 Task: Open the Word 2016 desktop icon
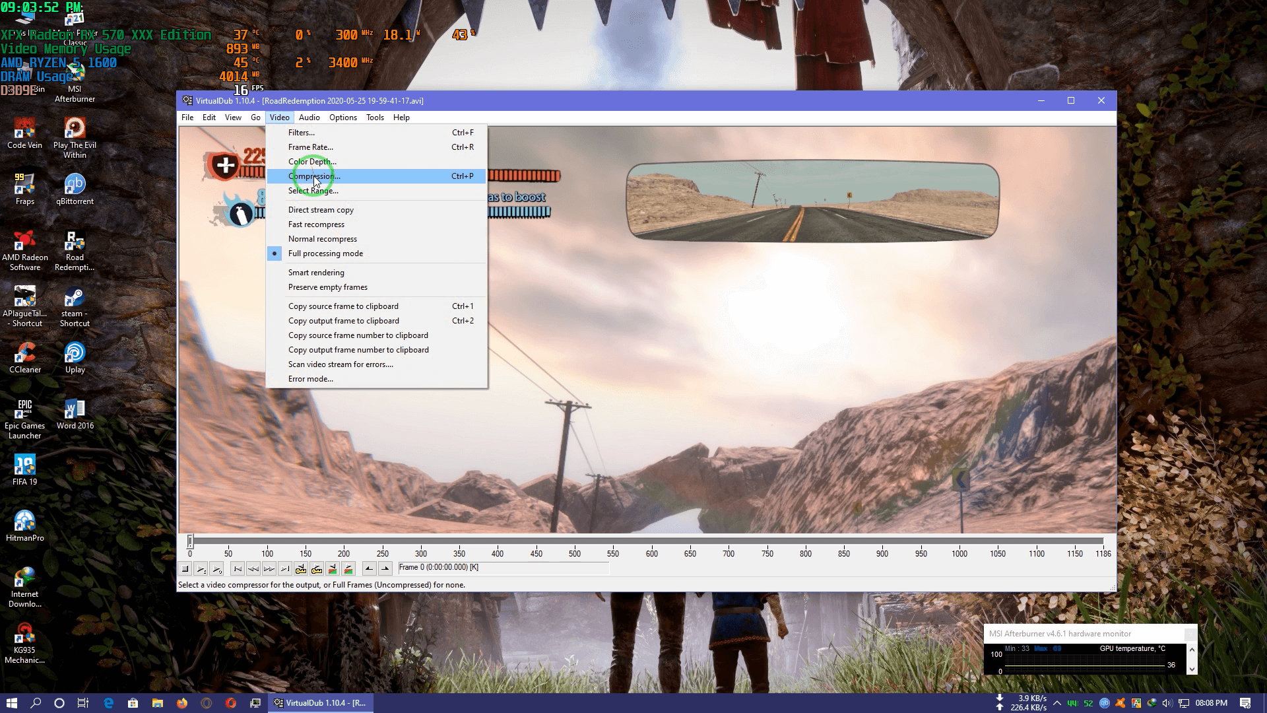tap(75, 413)
